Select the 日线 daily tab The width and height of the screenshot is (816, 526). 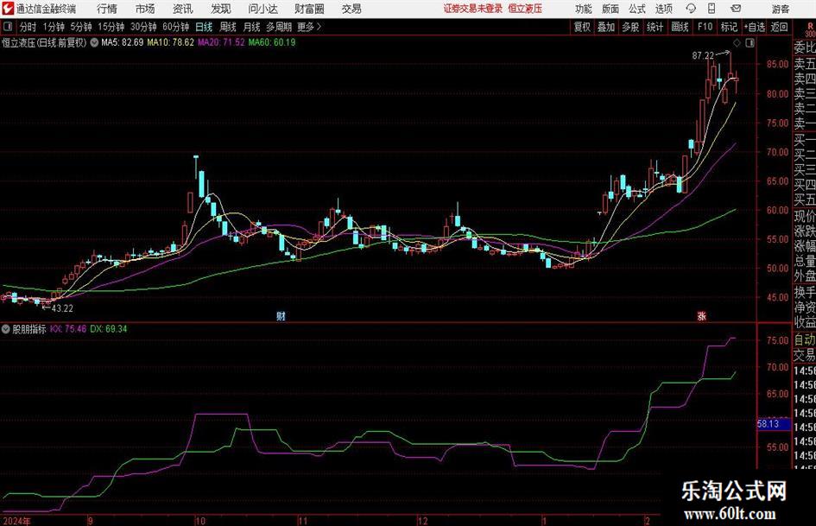pos(204,27)
